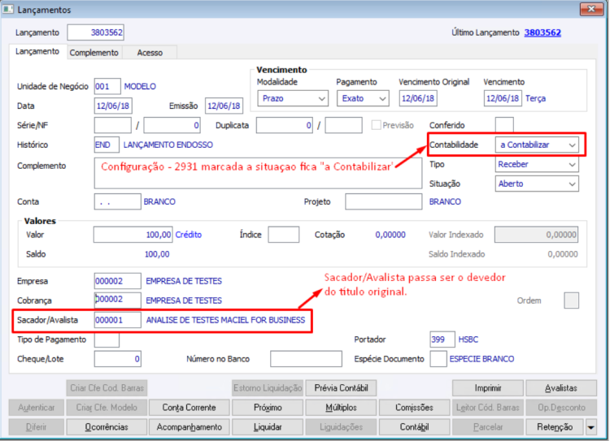Click the Data field

pos(113,106)
